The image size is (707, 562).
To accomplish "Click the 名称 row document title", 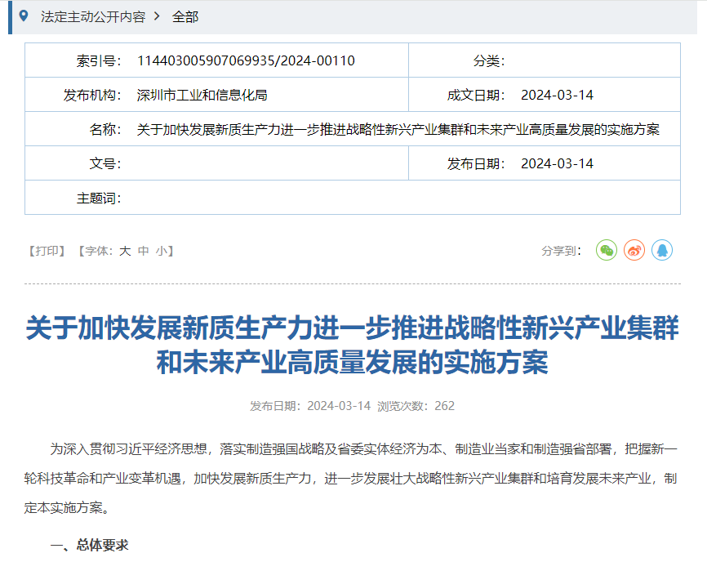I will point(398,129).
